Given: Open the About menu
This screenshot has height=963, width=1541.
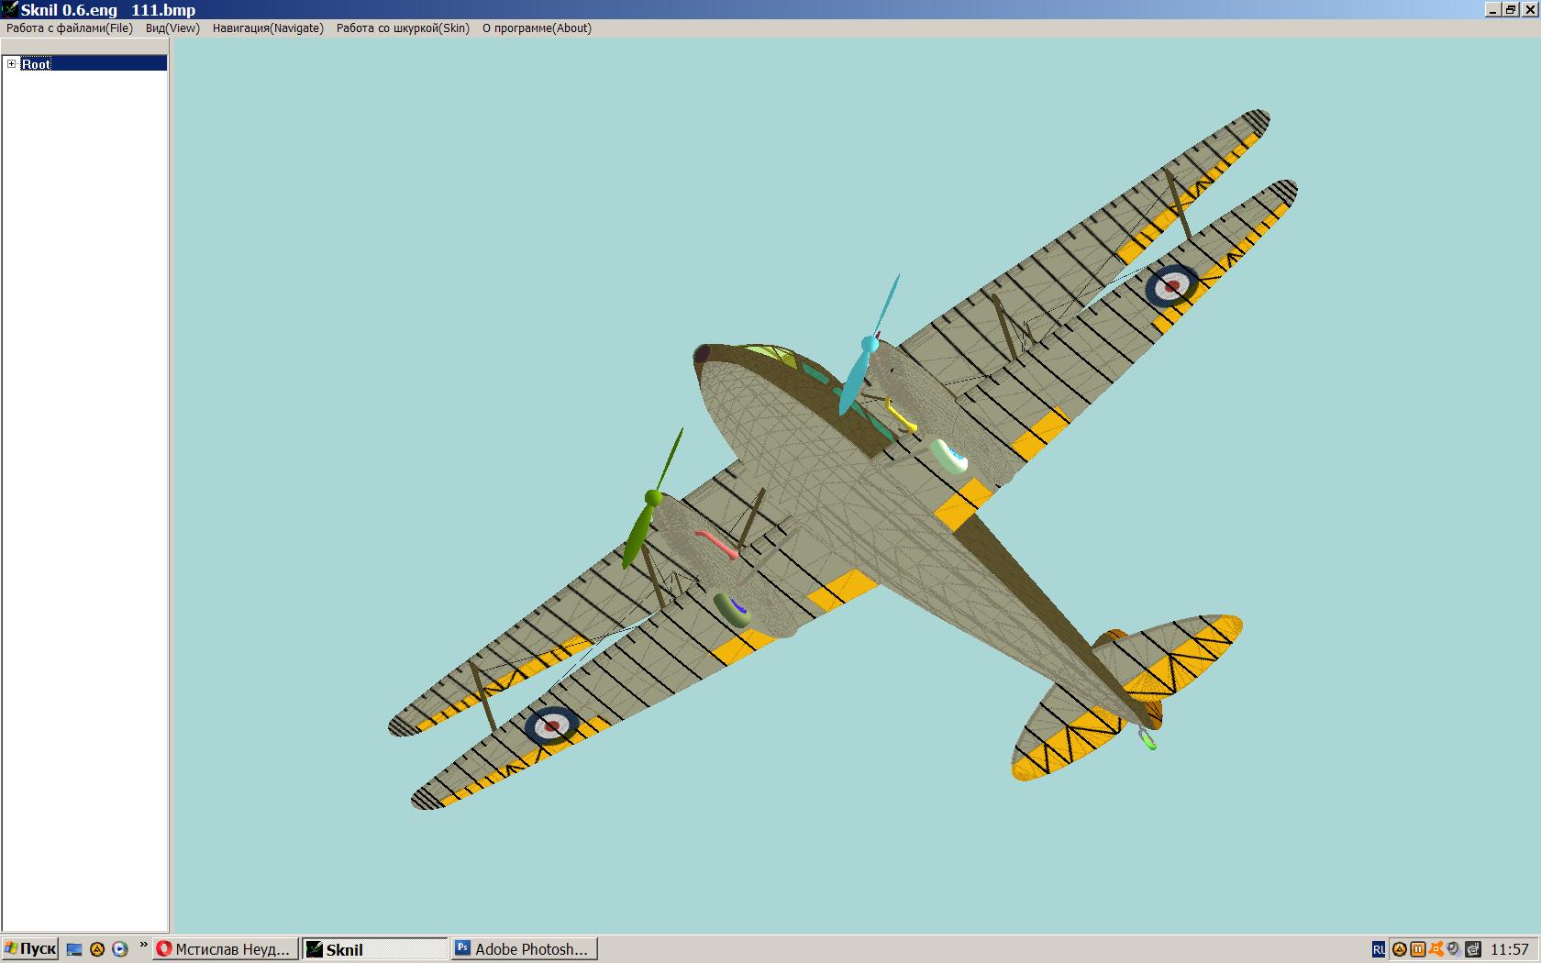Looking at the screenshot, I should click(537, 28).
